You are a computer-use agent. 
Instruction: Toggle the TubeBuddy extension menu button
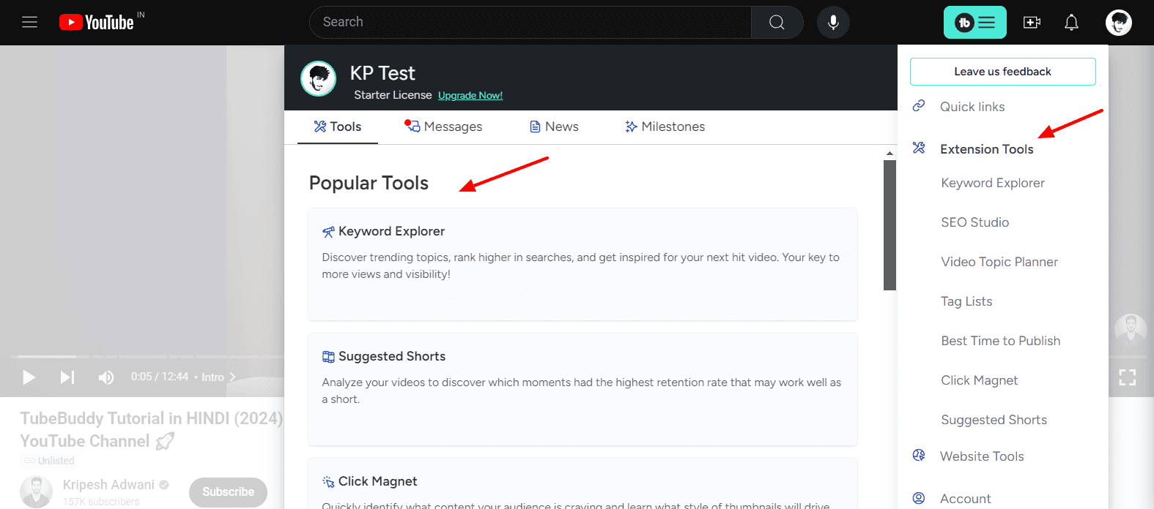pyautogui.click(x=974, y=23)
